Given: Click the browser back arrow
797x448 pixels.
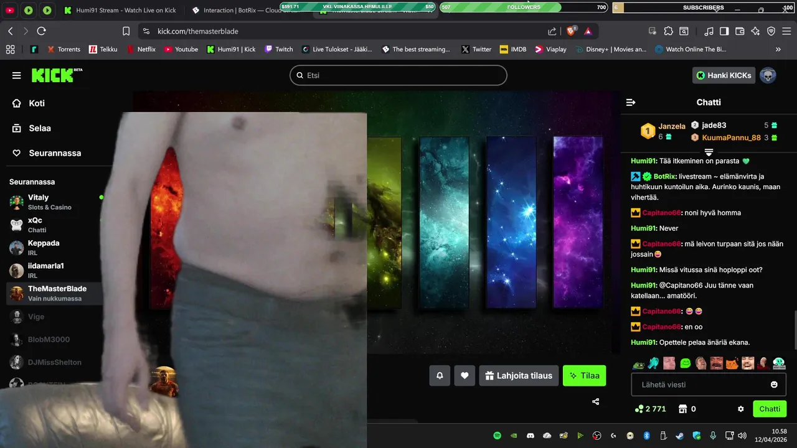Looking at the screenshot, I should coord(11,31).
